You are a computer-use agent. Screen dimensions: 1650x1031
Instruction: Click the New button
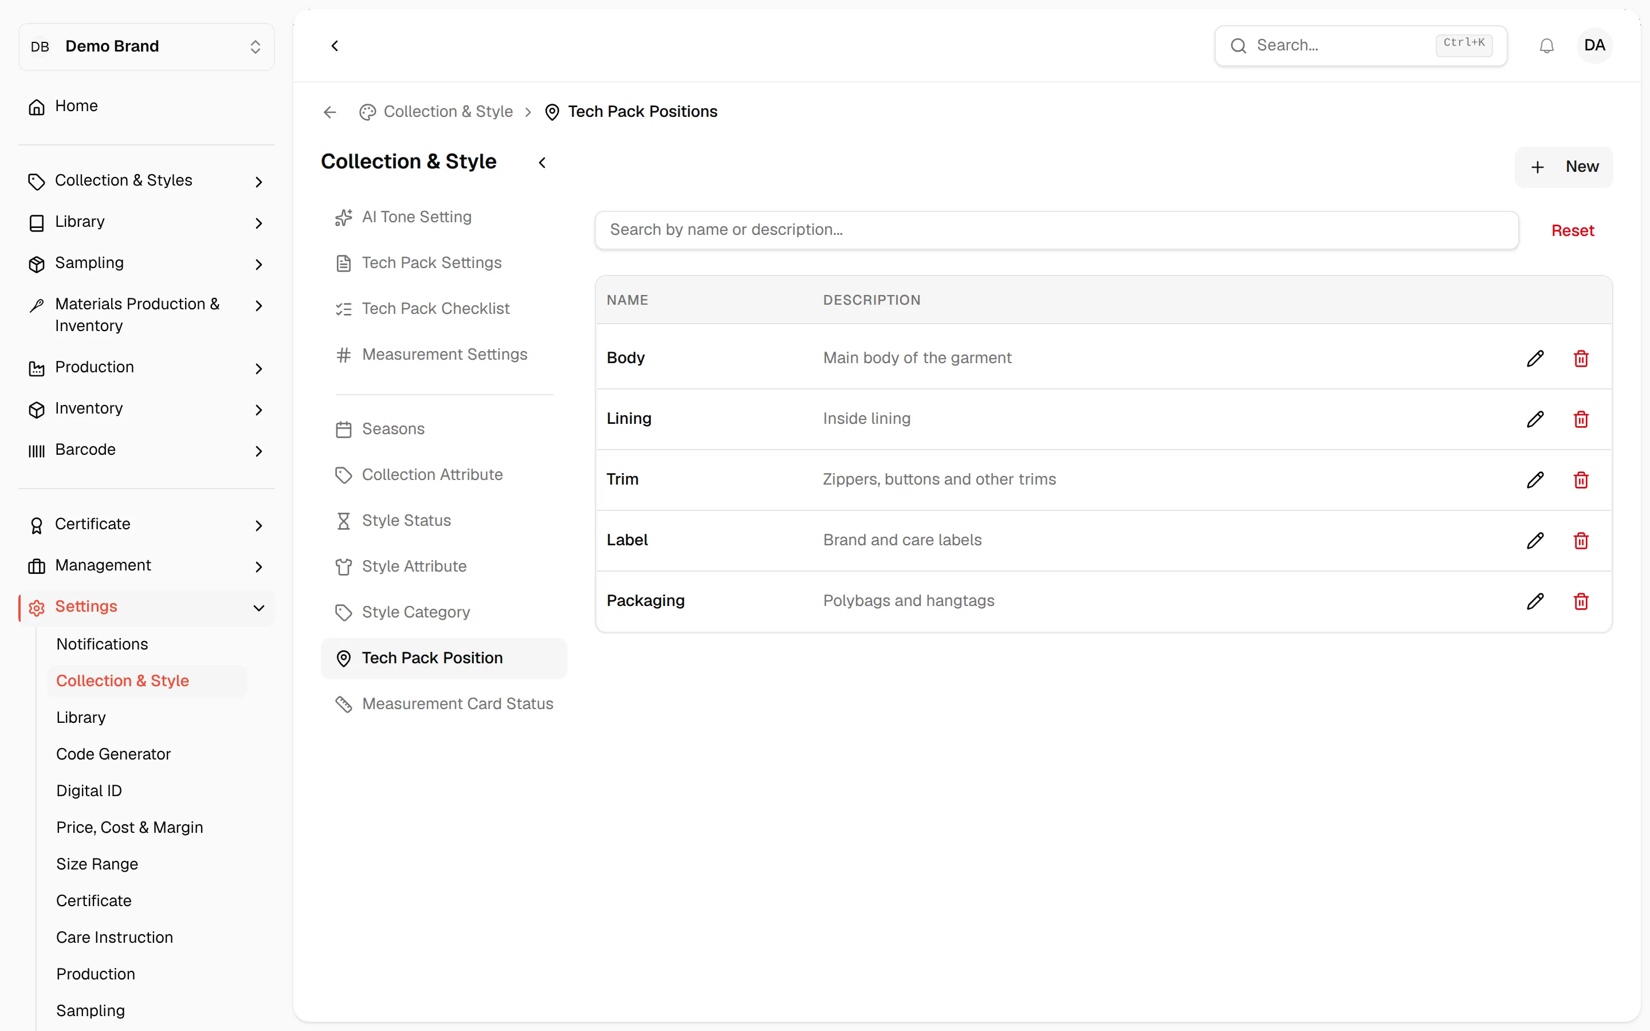point(1563,167)
